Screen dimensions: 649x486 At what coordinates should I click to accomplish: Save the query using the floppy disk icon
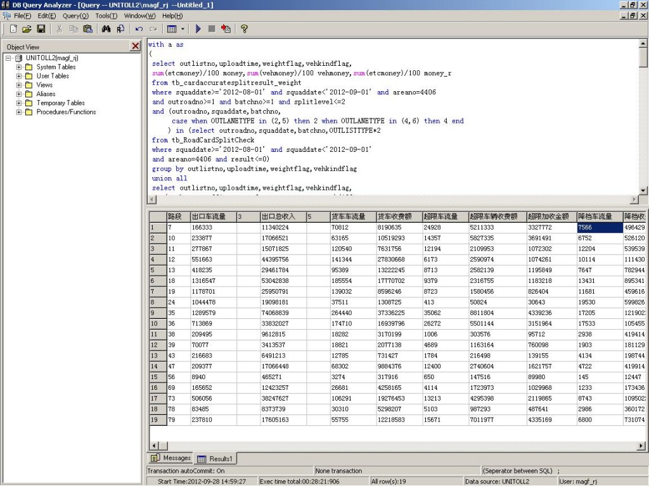[41, 29]
